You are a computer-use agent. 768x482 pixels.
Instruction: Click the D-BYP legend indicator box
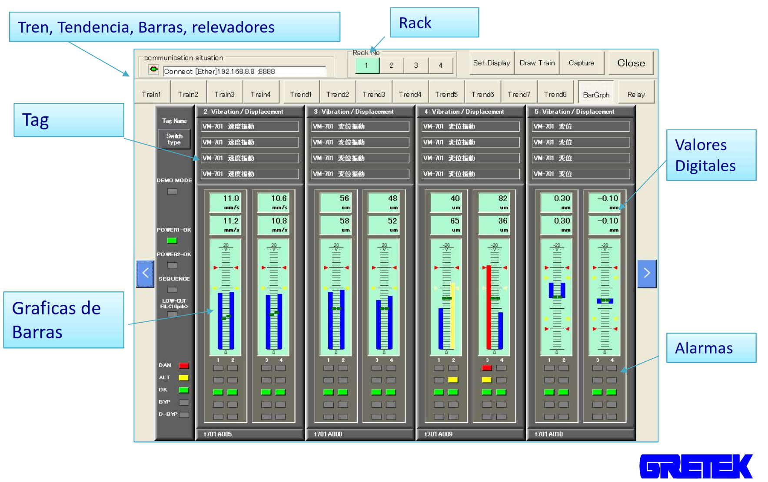pos(184,415)
